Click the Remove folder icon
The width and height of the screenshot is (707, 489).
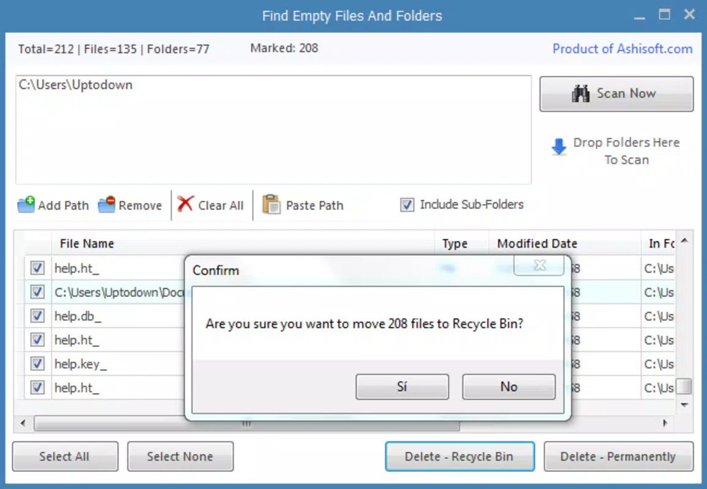point(107,205)
